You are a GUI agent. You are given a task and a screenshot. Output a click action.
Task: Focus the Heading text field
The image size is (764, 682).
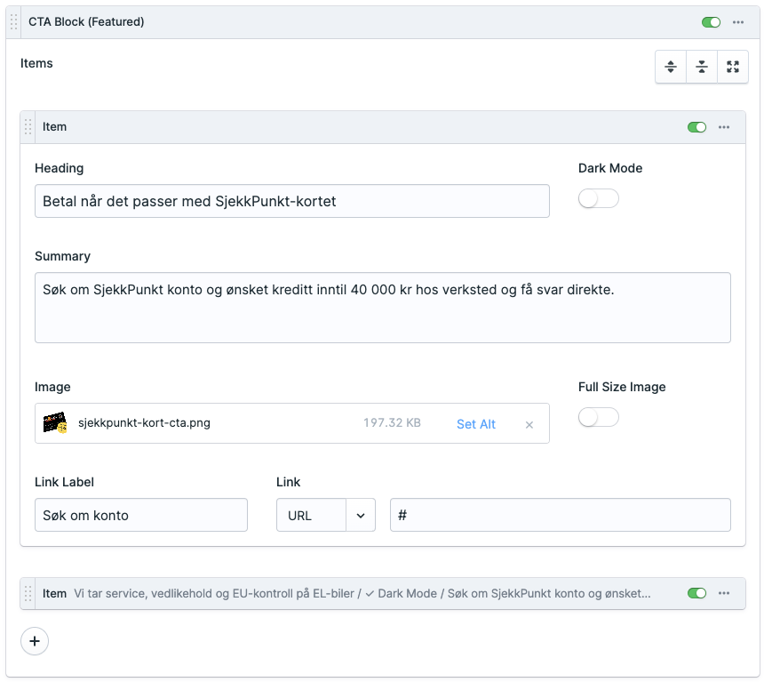[291, 201]
